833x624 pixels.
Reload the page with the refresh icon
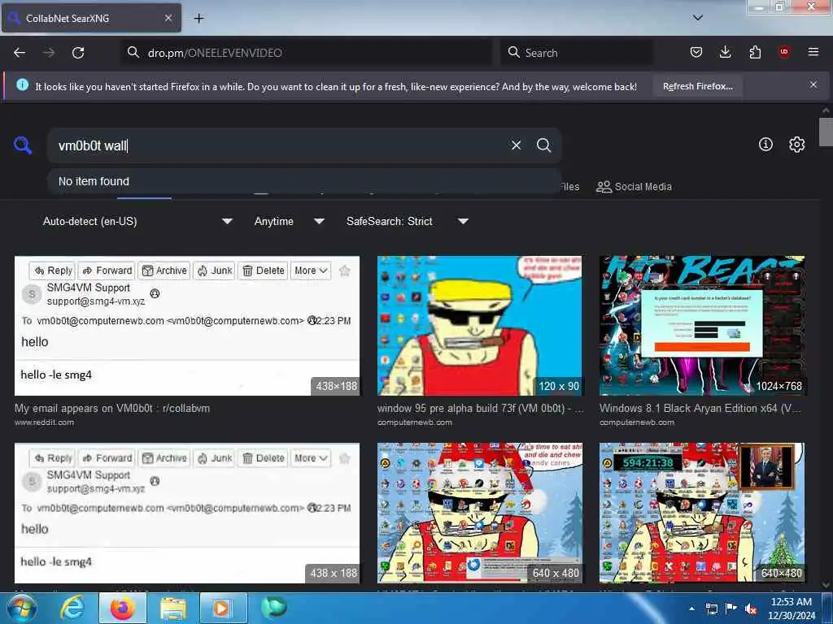coord(78,53)
